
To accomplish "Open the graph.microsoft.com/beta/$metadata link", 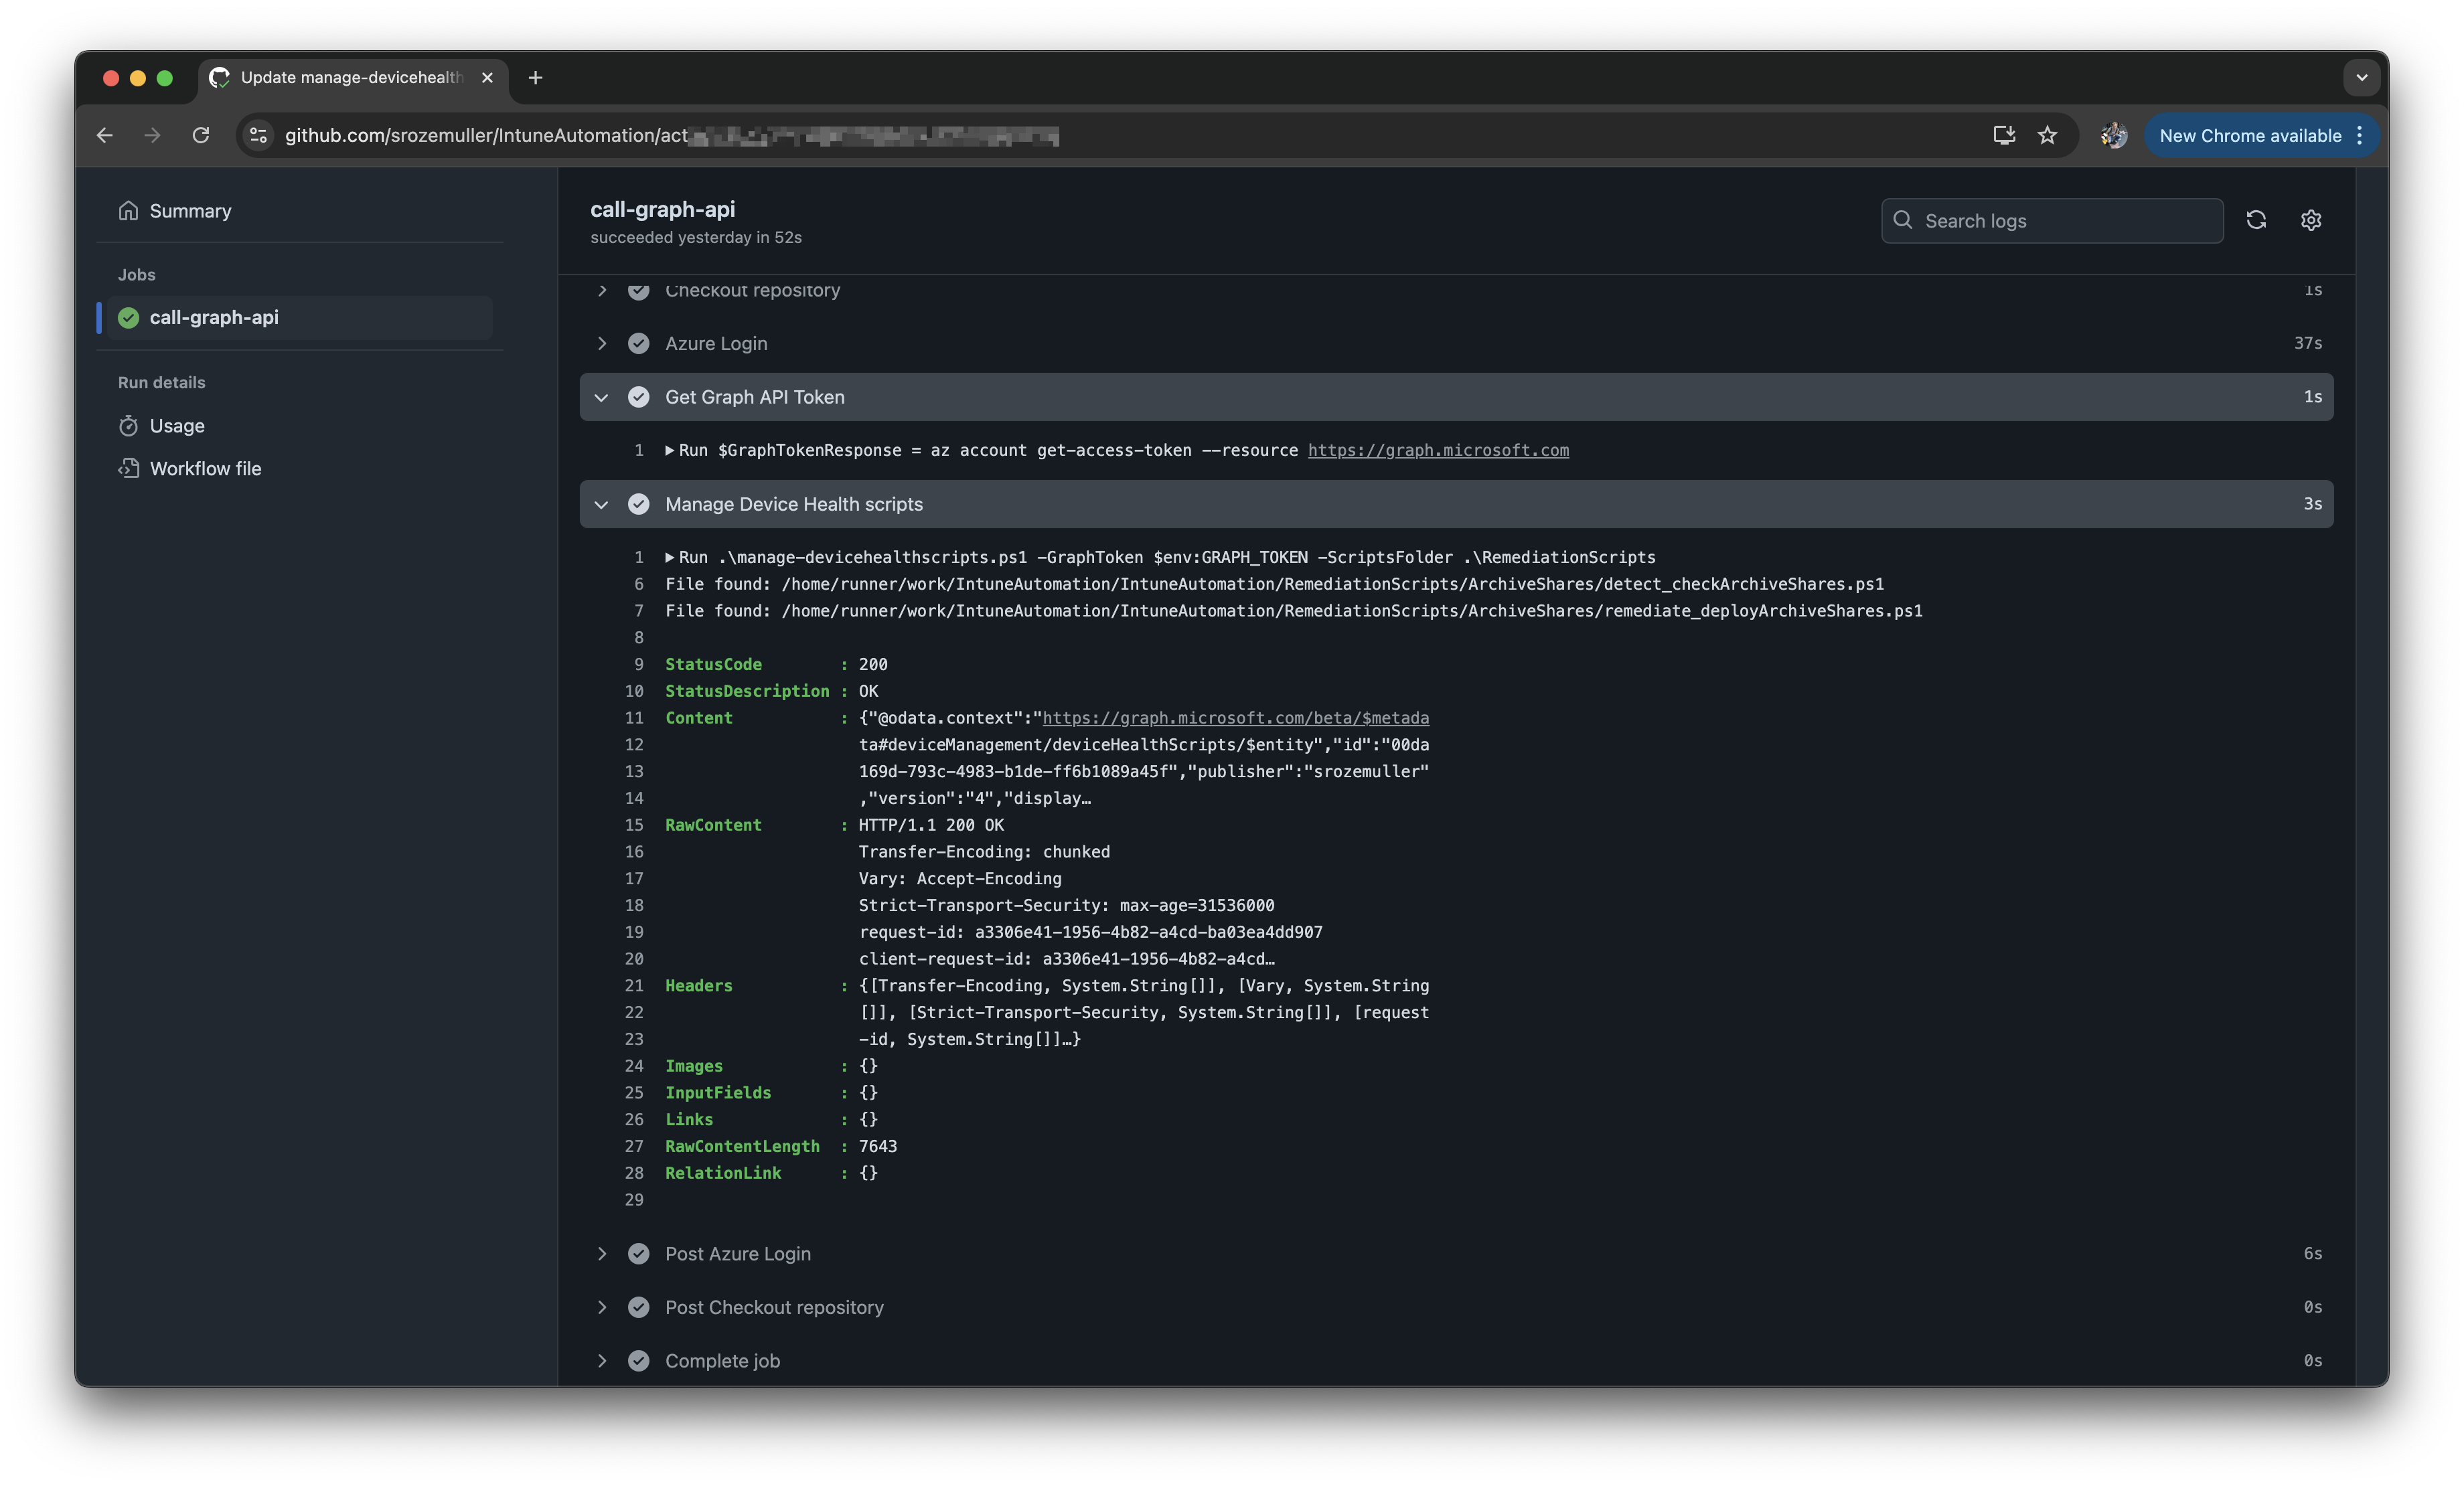I will pyautogui.click(x=1235, y=718).
